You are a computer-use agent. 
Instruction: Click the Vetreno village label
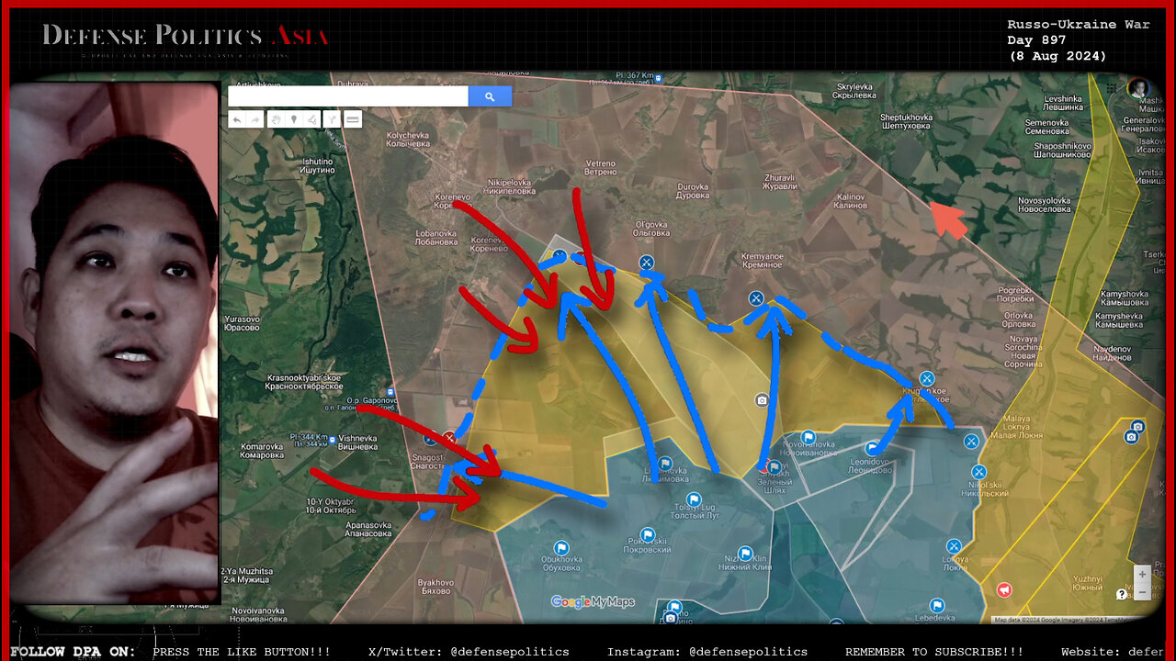point(601,168)
